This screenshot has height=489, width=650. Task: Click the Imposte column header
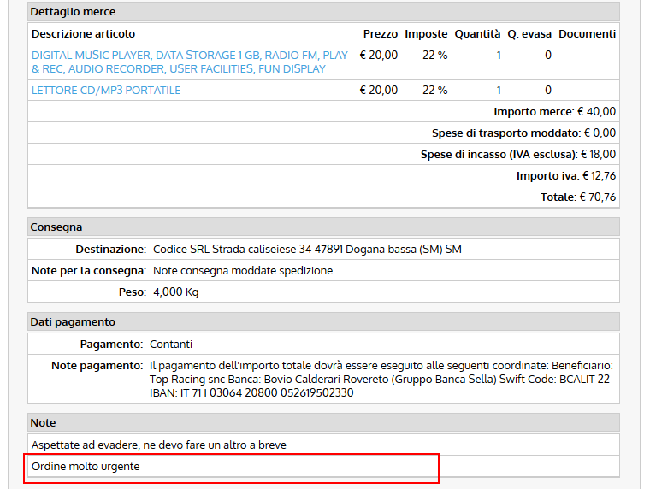tap(426, 34)
